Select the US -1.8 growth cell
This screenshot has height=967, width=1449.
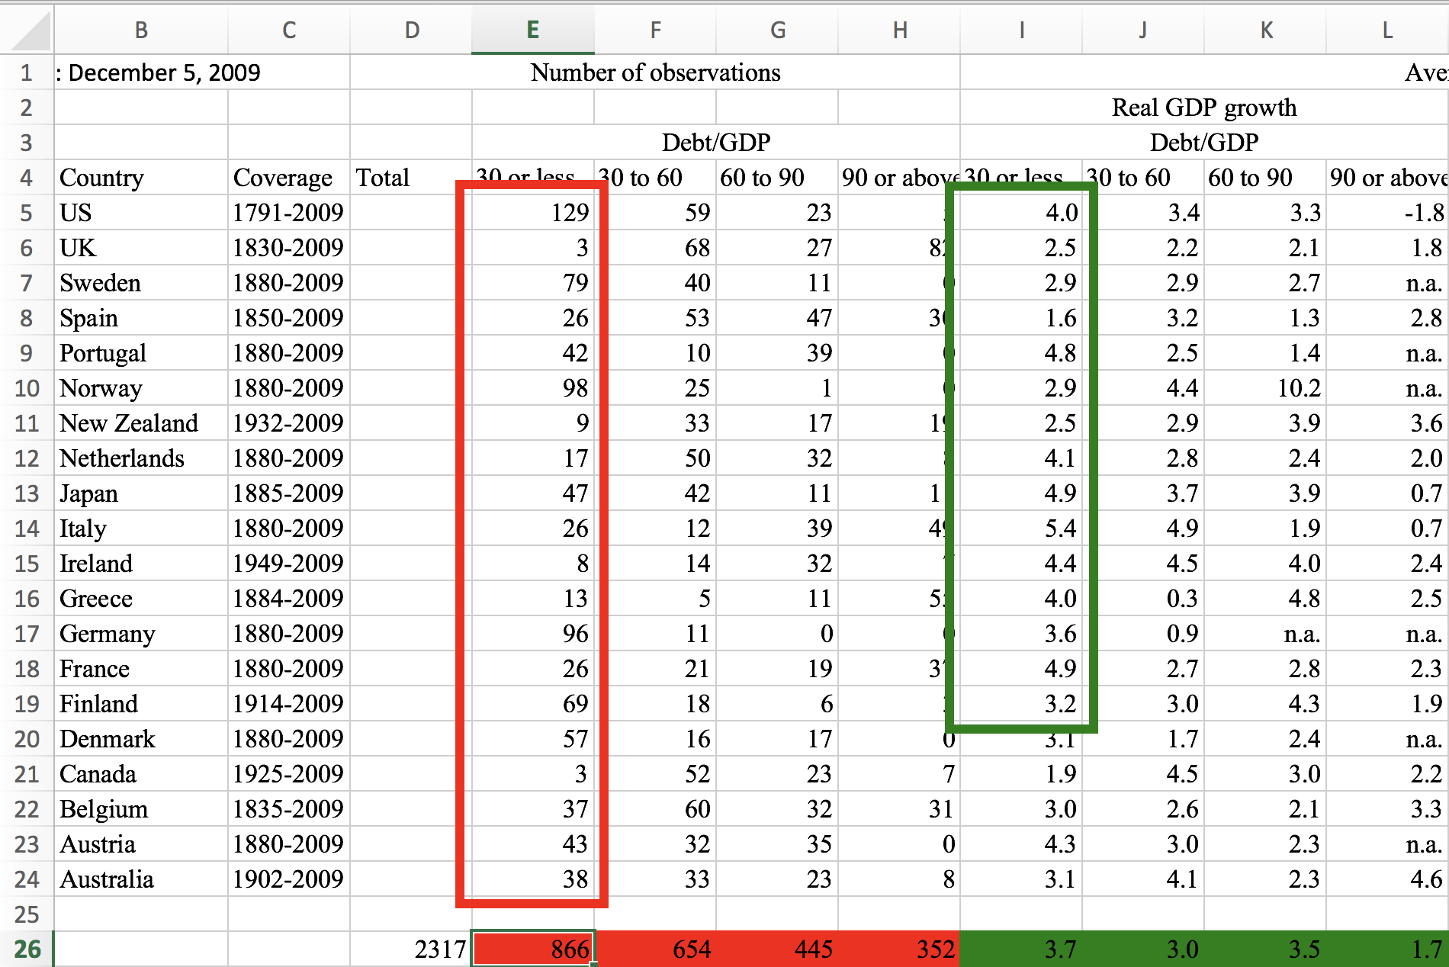click(1387, 213)
